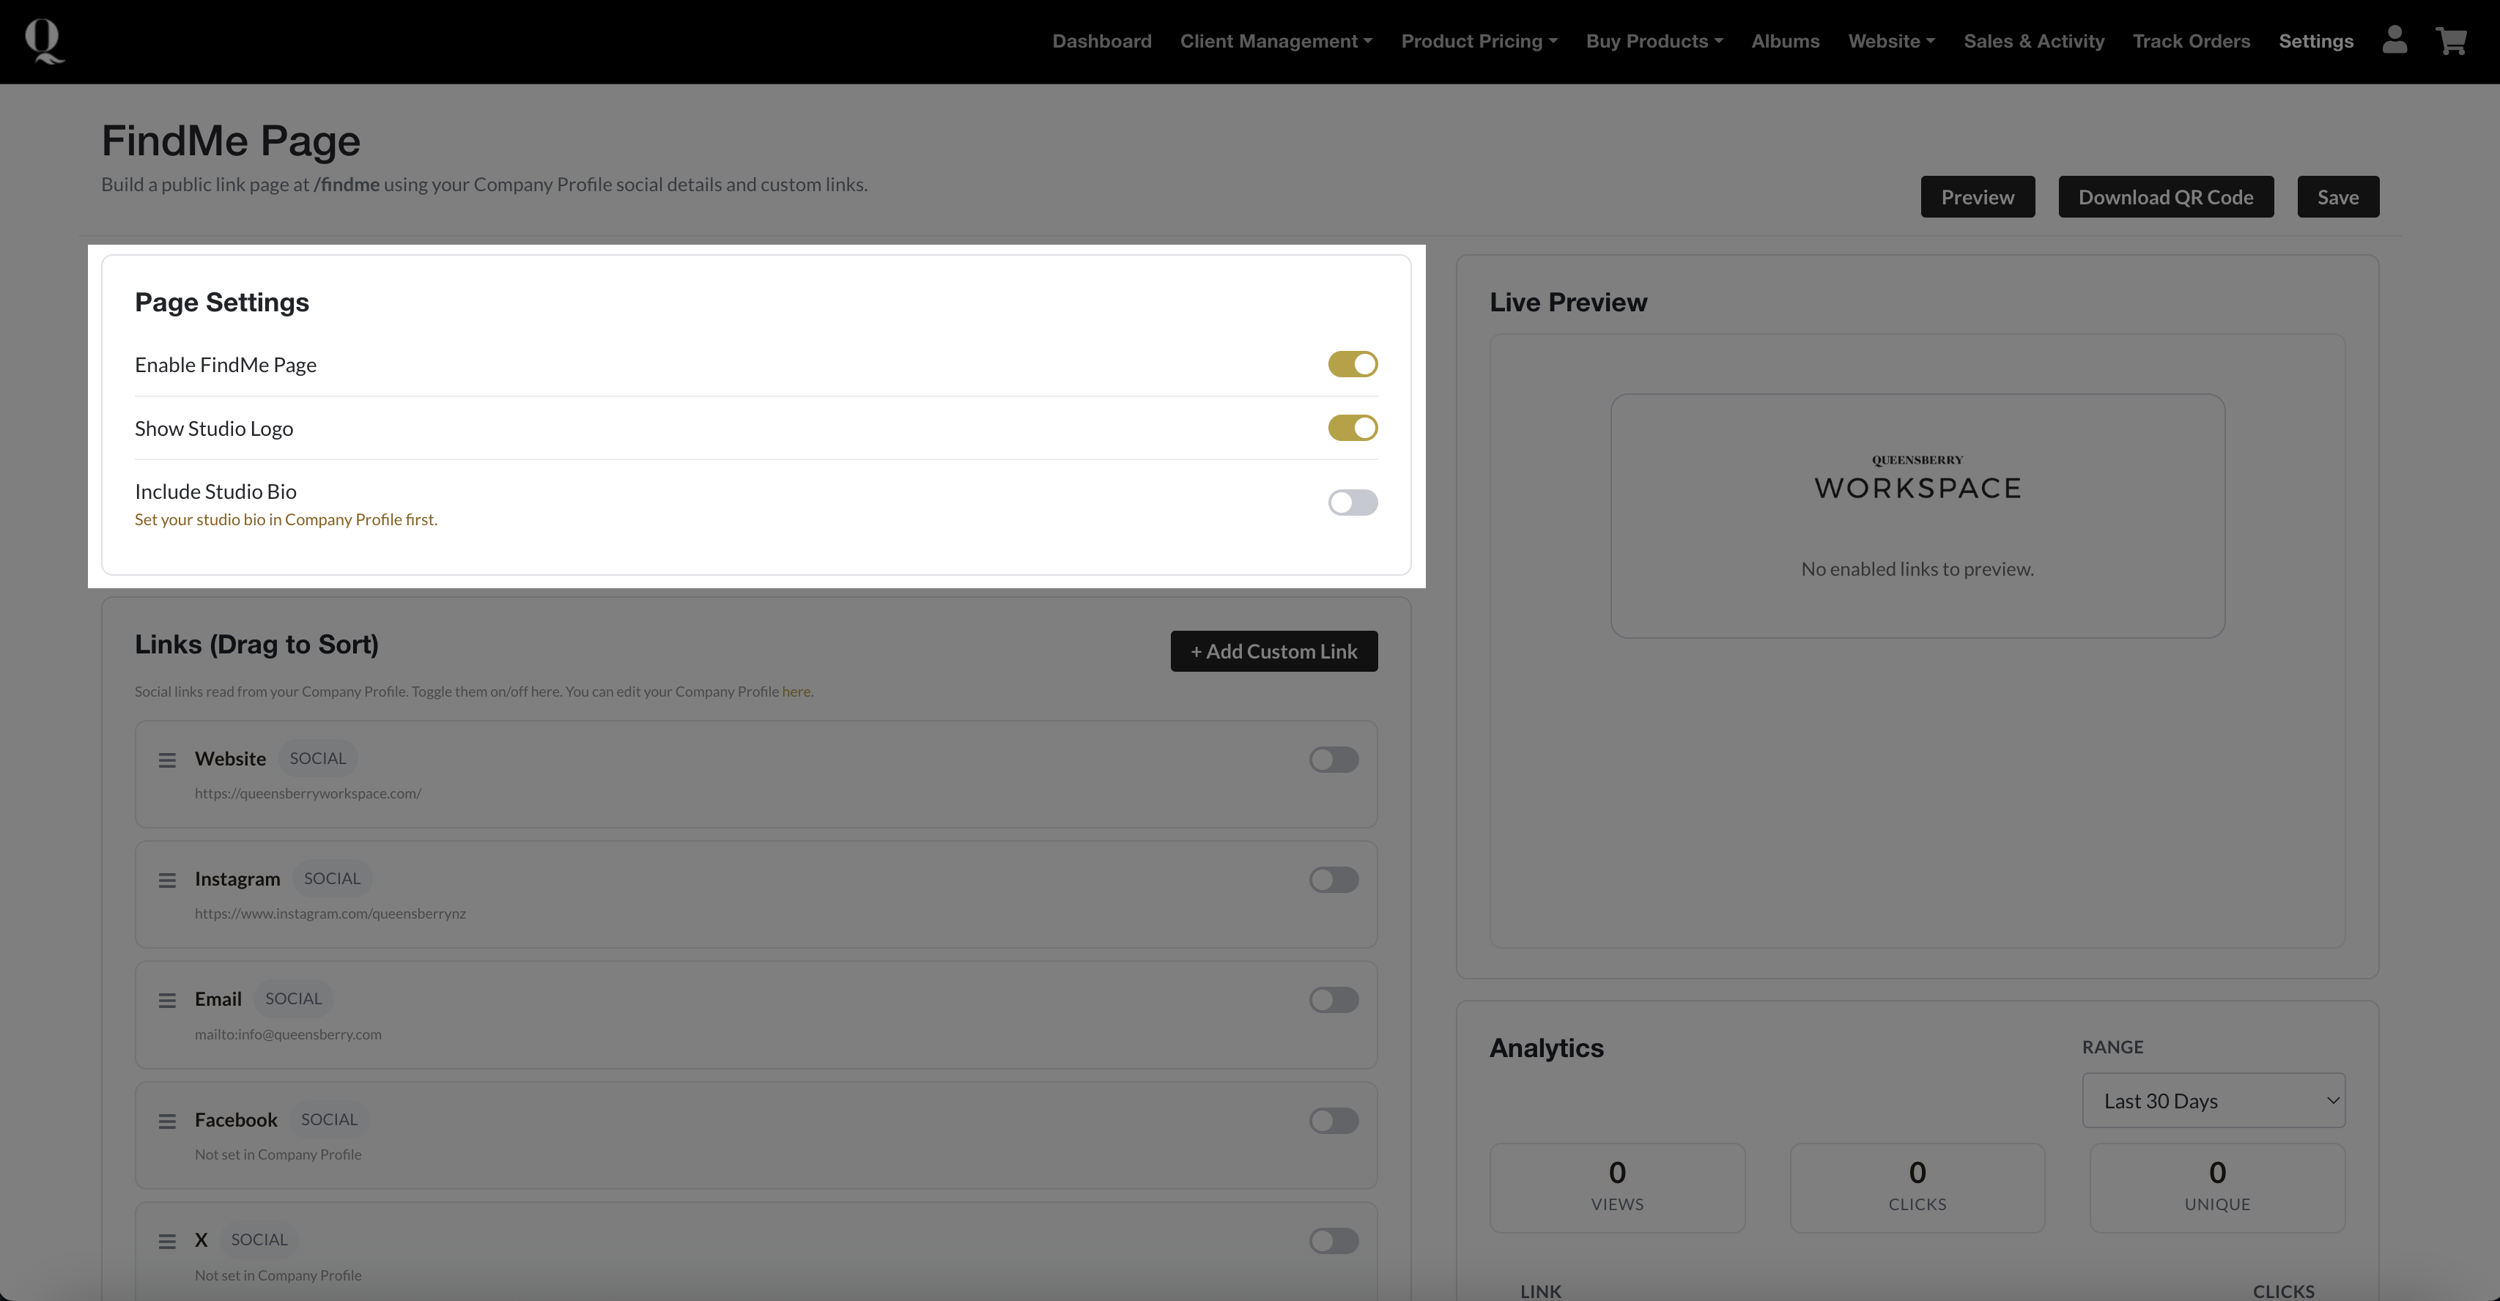Screen dimensions: 2500x1301
Task: Toggle on the Instagram social link
Action: click(1334, 880)
